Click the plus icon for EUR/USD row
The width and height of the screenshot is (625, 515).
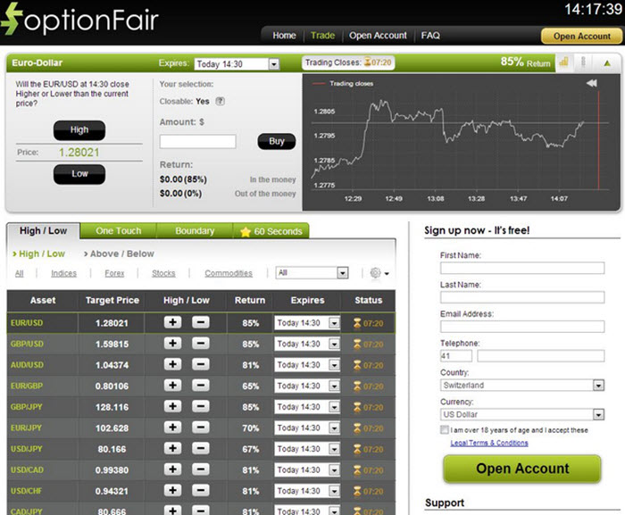coord(172,322)
